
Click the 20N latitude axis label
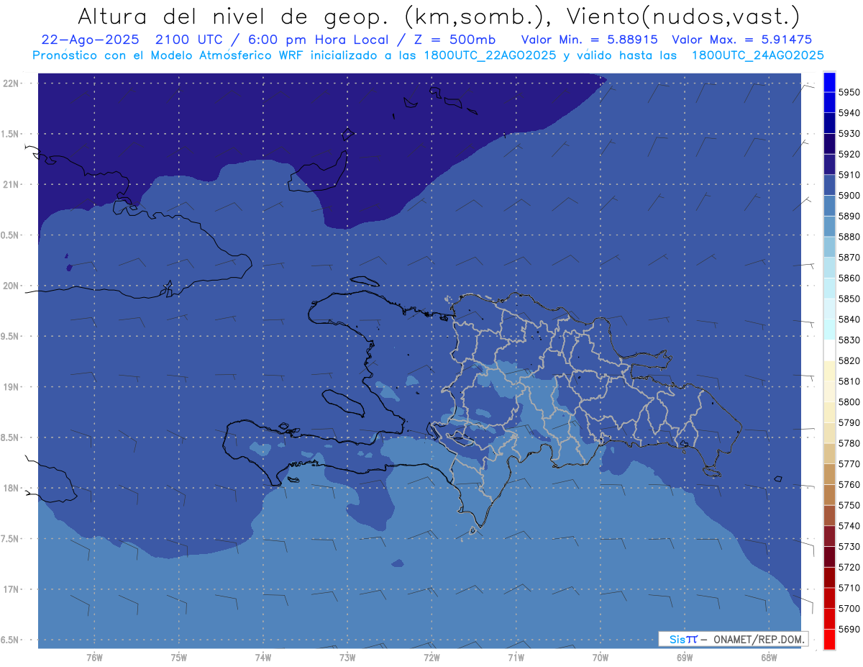[12, 286]
